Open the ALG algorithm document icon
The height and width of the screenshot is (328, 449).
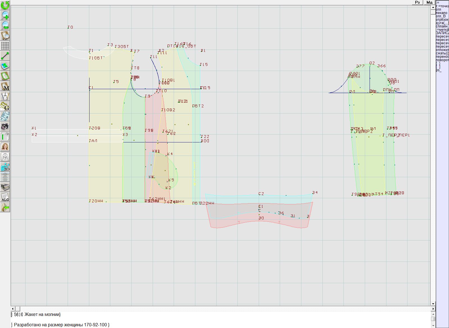5,197
